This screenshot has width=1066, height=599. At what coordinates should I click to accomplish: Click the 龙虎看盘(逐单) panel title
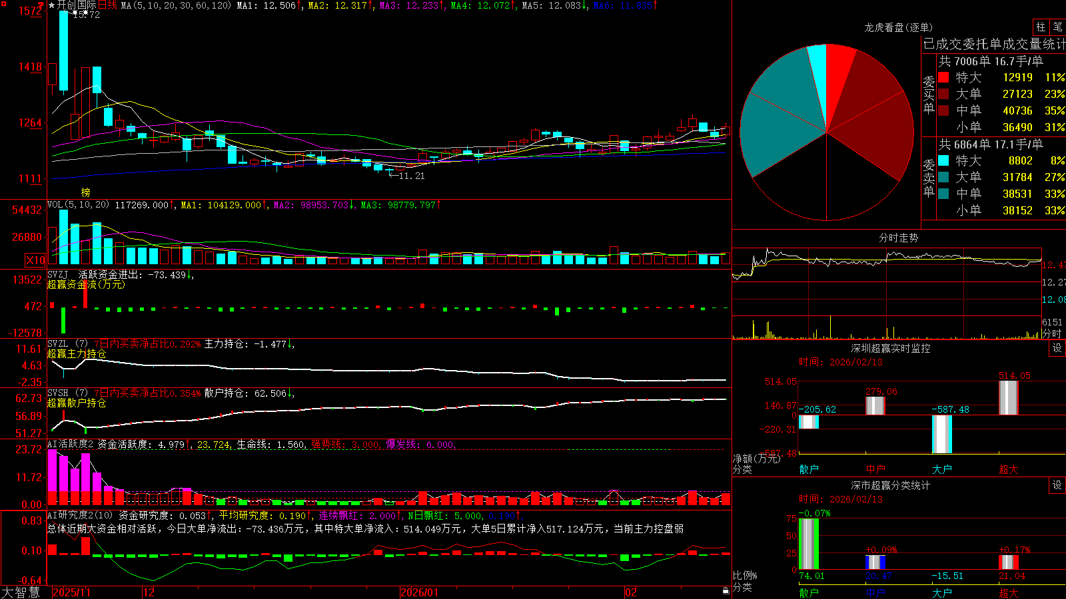pyautogui.click(x=898, y=27)
